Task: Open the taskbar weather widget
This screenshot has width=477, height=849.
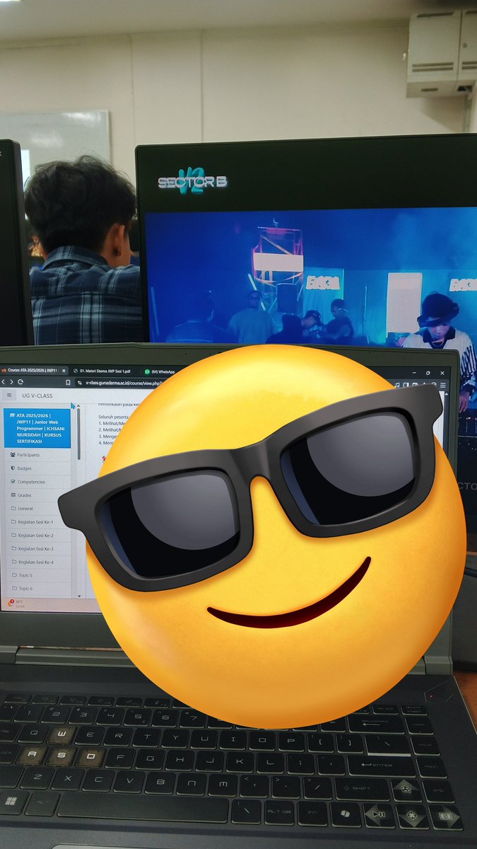Action: tap(17, 605)
